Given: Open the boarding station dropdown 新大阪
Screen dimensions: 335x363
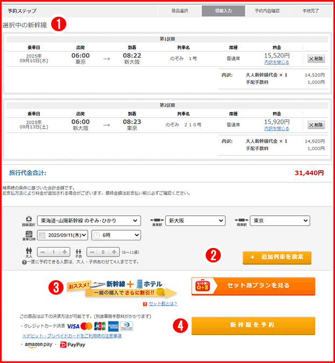Looking at the screenshot, I should 195,220.
